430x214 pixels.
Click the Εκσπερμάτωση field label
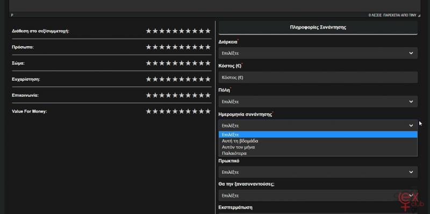(x=235, y=207)
